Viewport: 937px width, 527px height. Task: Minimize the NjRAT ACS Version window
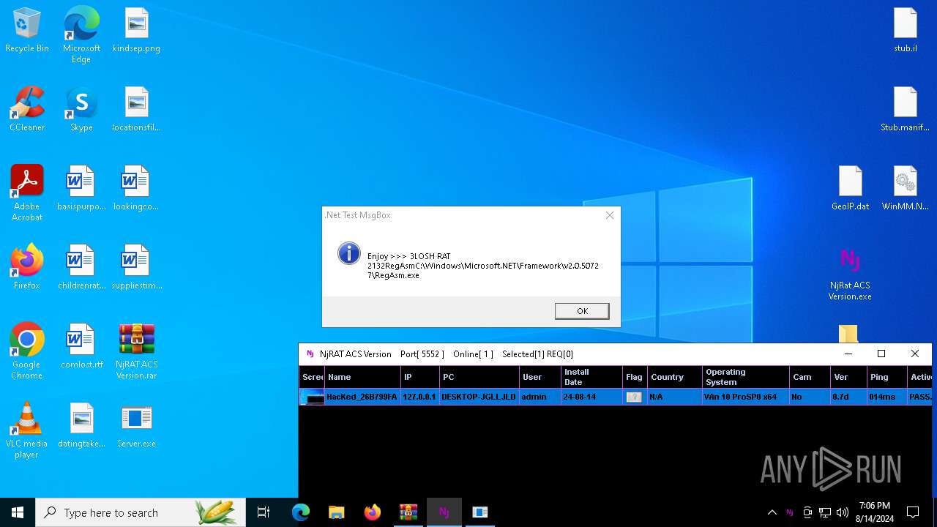848,354
